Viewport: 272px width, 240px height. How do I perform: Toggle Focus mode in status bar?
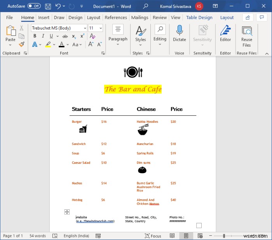[153, 236]
